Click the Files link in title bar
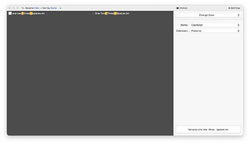This screenshot has width=250, height=144. point(37,8)
